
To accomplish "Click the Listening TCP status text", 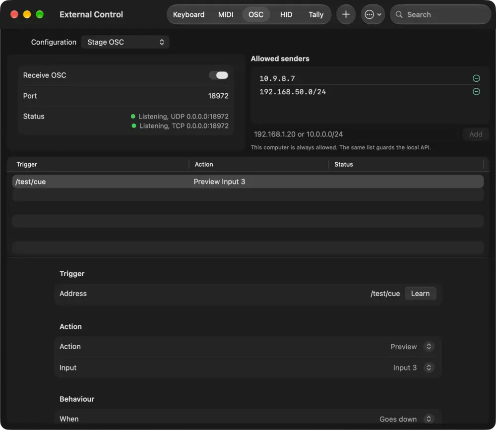I will coord(184,126).
